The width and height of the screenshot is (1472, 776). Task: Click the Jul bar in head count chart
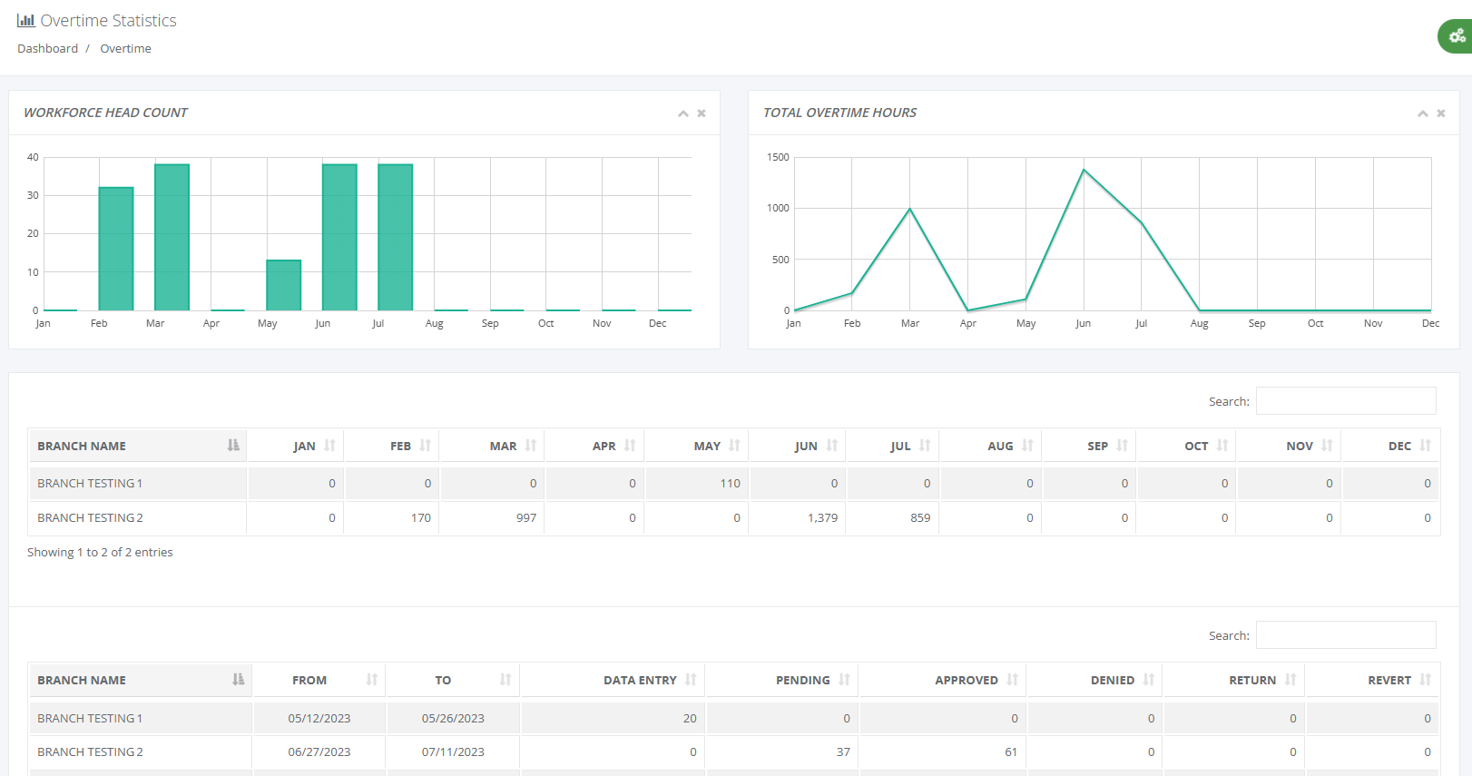(x=396, y=237)
